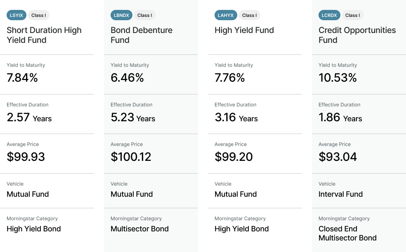Screen dimensions: 406x252
Task: Click the Class I badge beside LSYIX
Action: tap(39, 15)
